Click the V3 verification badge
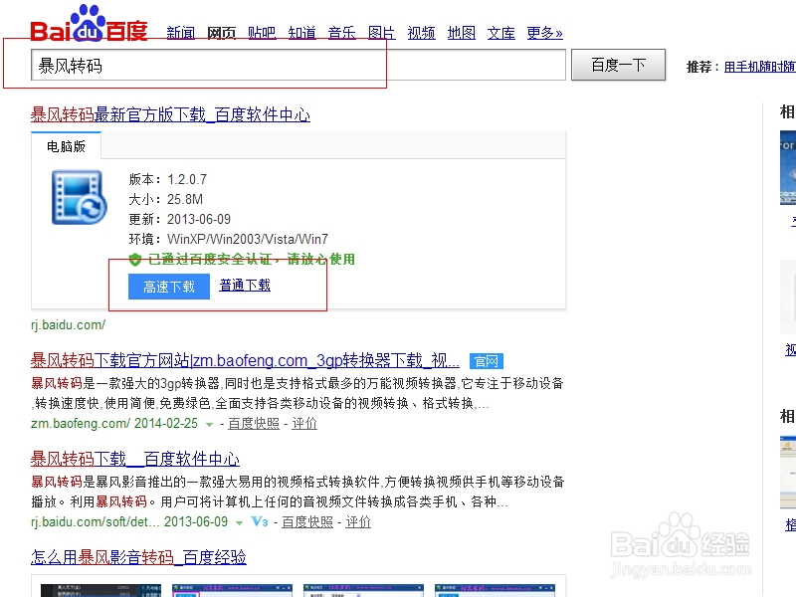Image resolution: width=796 pixels, height=597 pixels. [x=259, y=521]
